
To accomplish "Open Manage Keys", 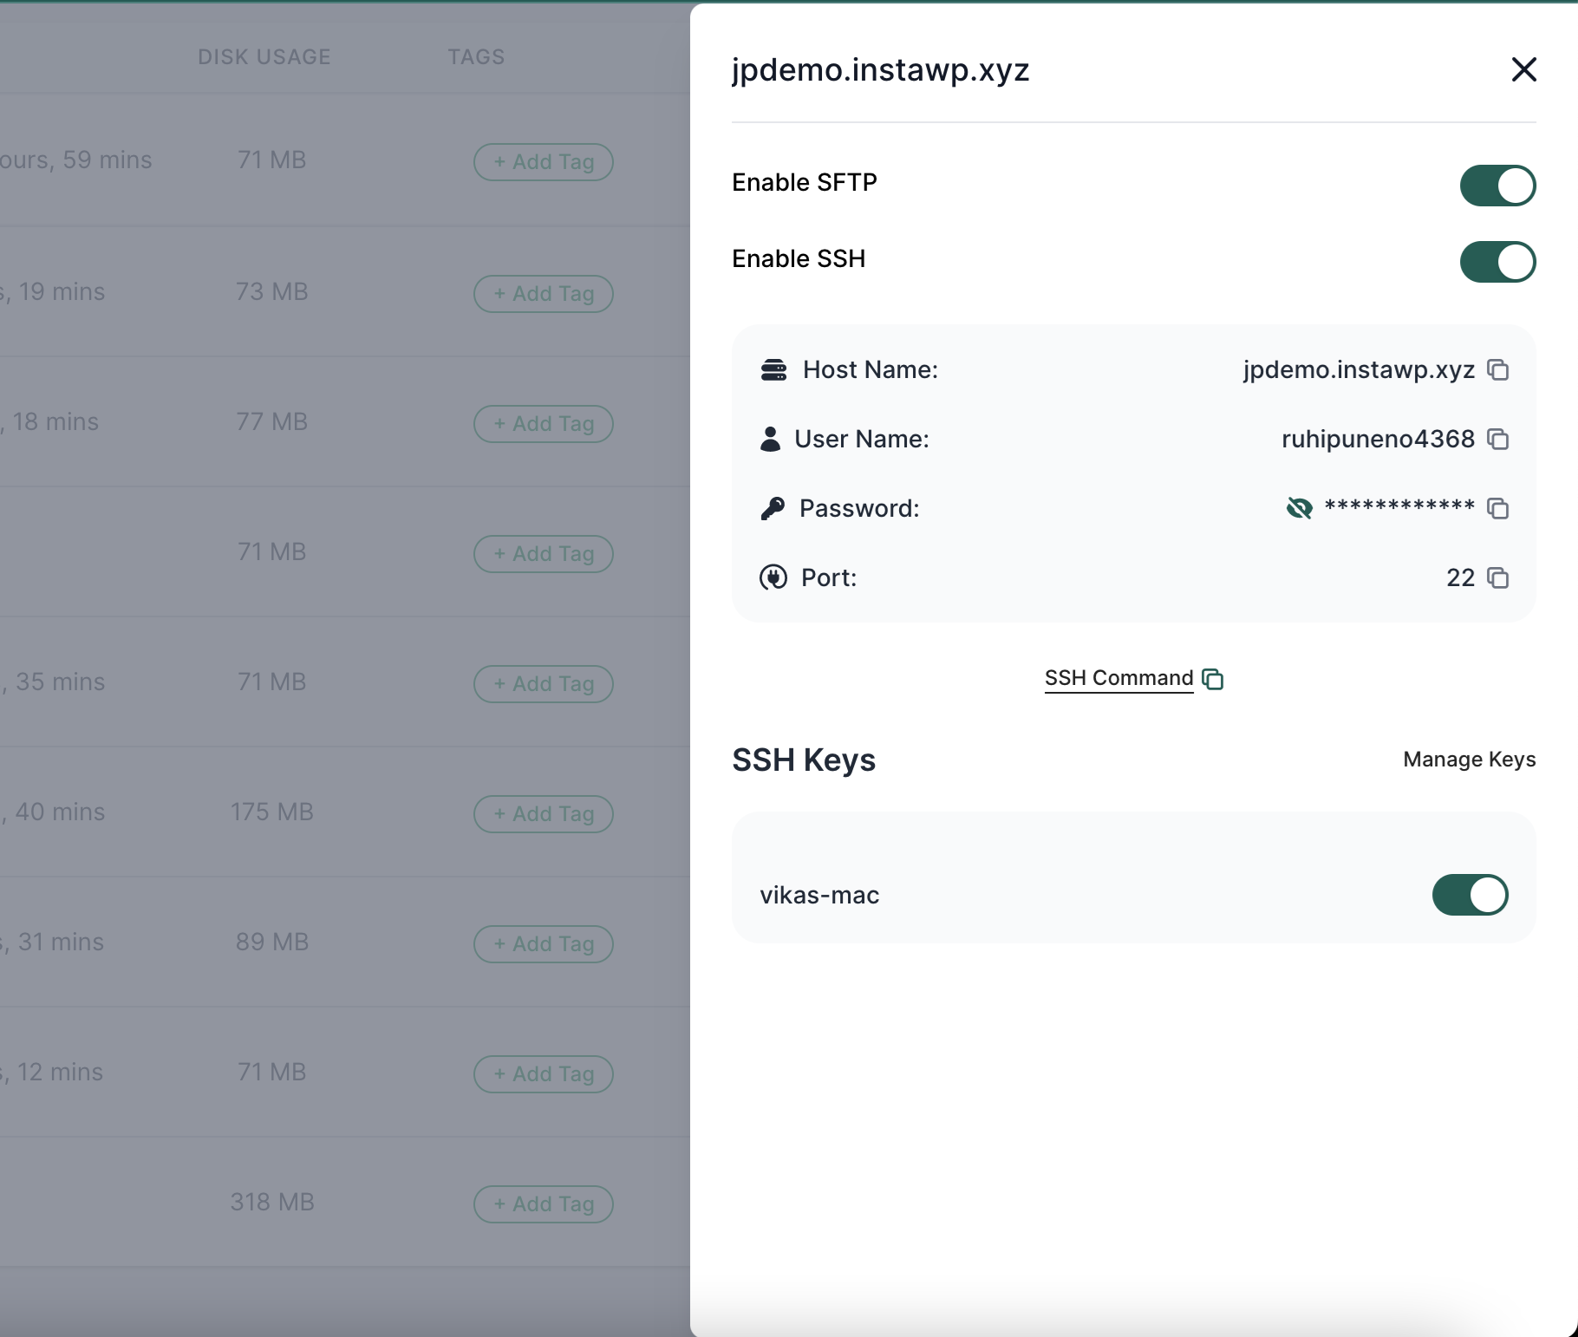I will click(1468, 759).
